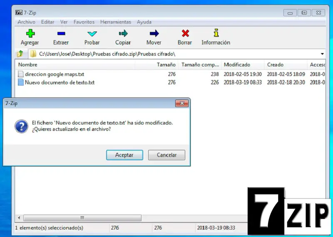Click status bar date 2018-03-19 08:33
The height and width of the screenshot is (237, 333).
(x=216, y=228)
